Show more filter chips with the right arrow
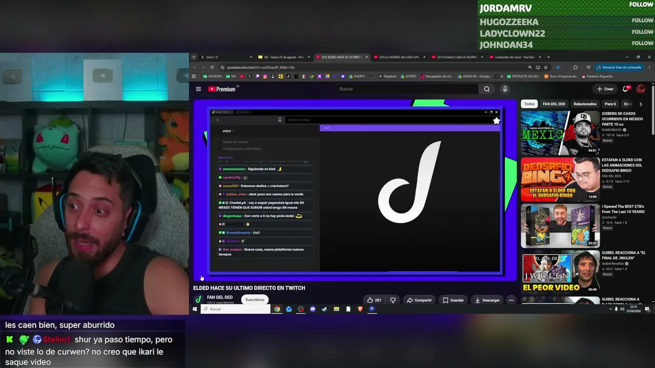655x368 pixels. pyautogui.click(x=640, y=104)
